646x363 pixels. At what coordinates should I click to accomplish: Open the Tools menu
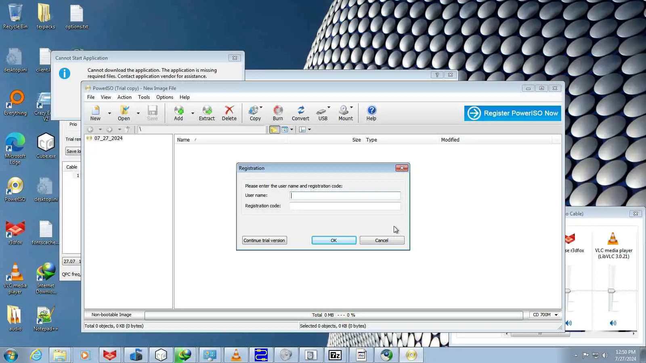[144, 97]
